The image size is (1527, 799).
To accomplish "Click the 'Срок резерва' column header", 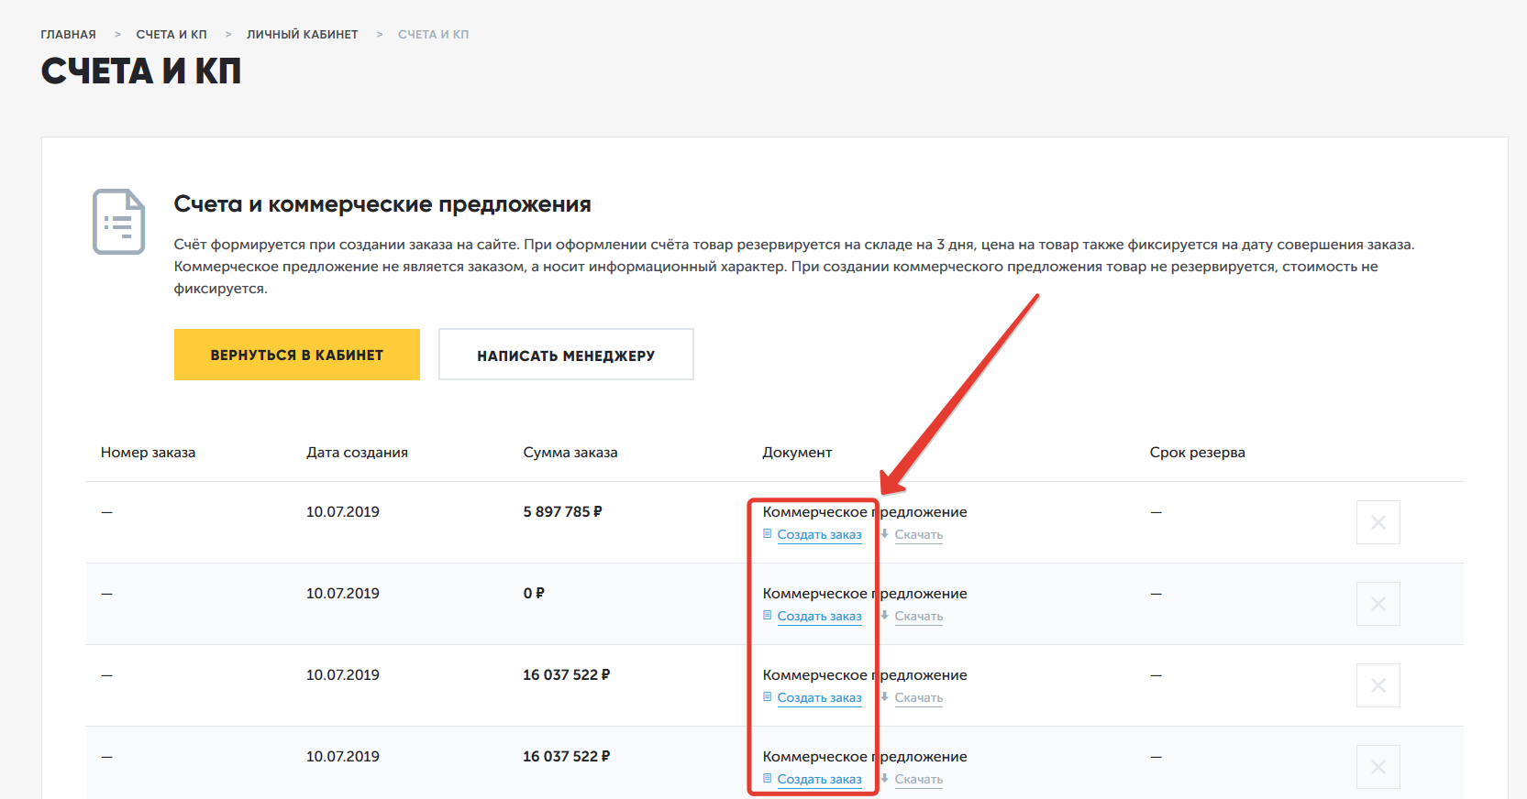I will tap(1197, 453).
